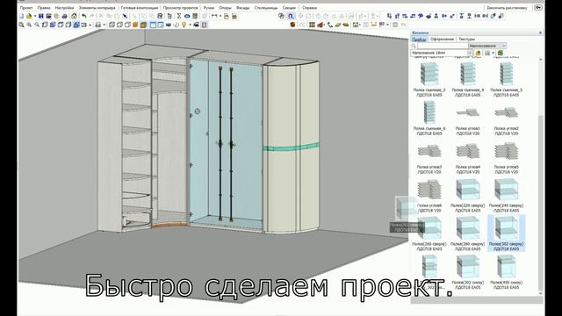Toggle the magnet snap icon

coord(291,16)
